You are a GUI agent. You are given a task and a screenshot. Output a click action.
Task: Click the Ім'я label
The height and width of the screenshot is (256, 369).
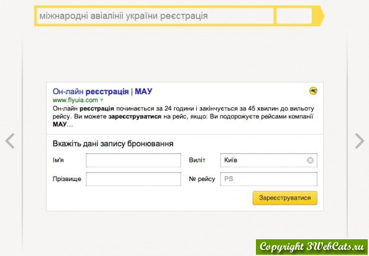(x=58, y=160)
